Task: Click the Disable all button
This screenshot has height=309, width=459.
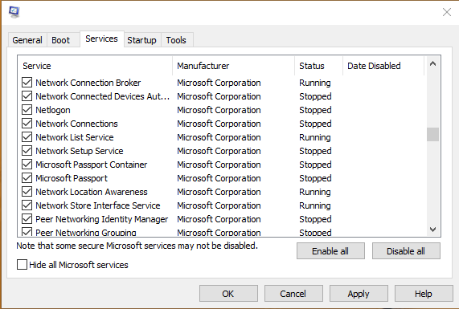Action: pos(406,251)
